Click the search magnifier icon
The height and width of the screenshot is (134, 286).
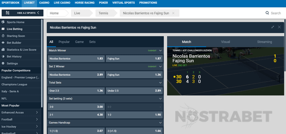pyautogui.click(x=267, y=13)
